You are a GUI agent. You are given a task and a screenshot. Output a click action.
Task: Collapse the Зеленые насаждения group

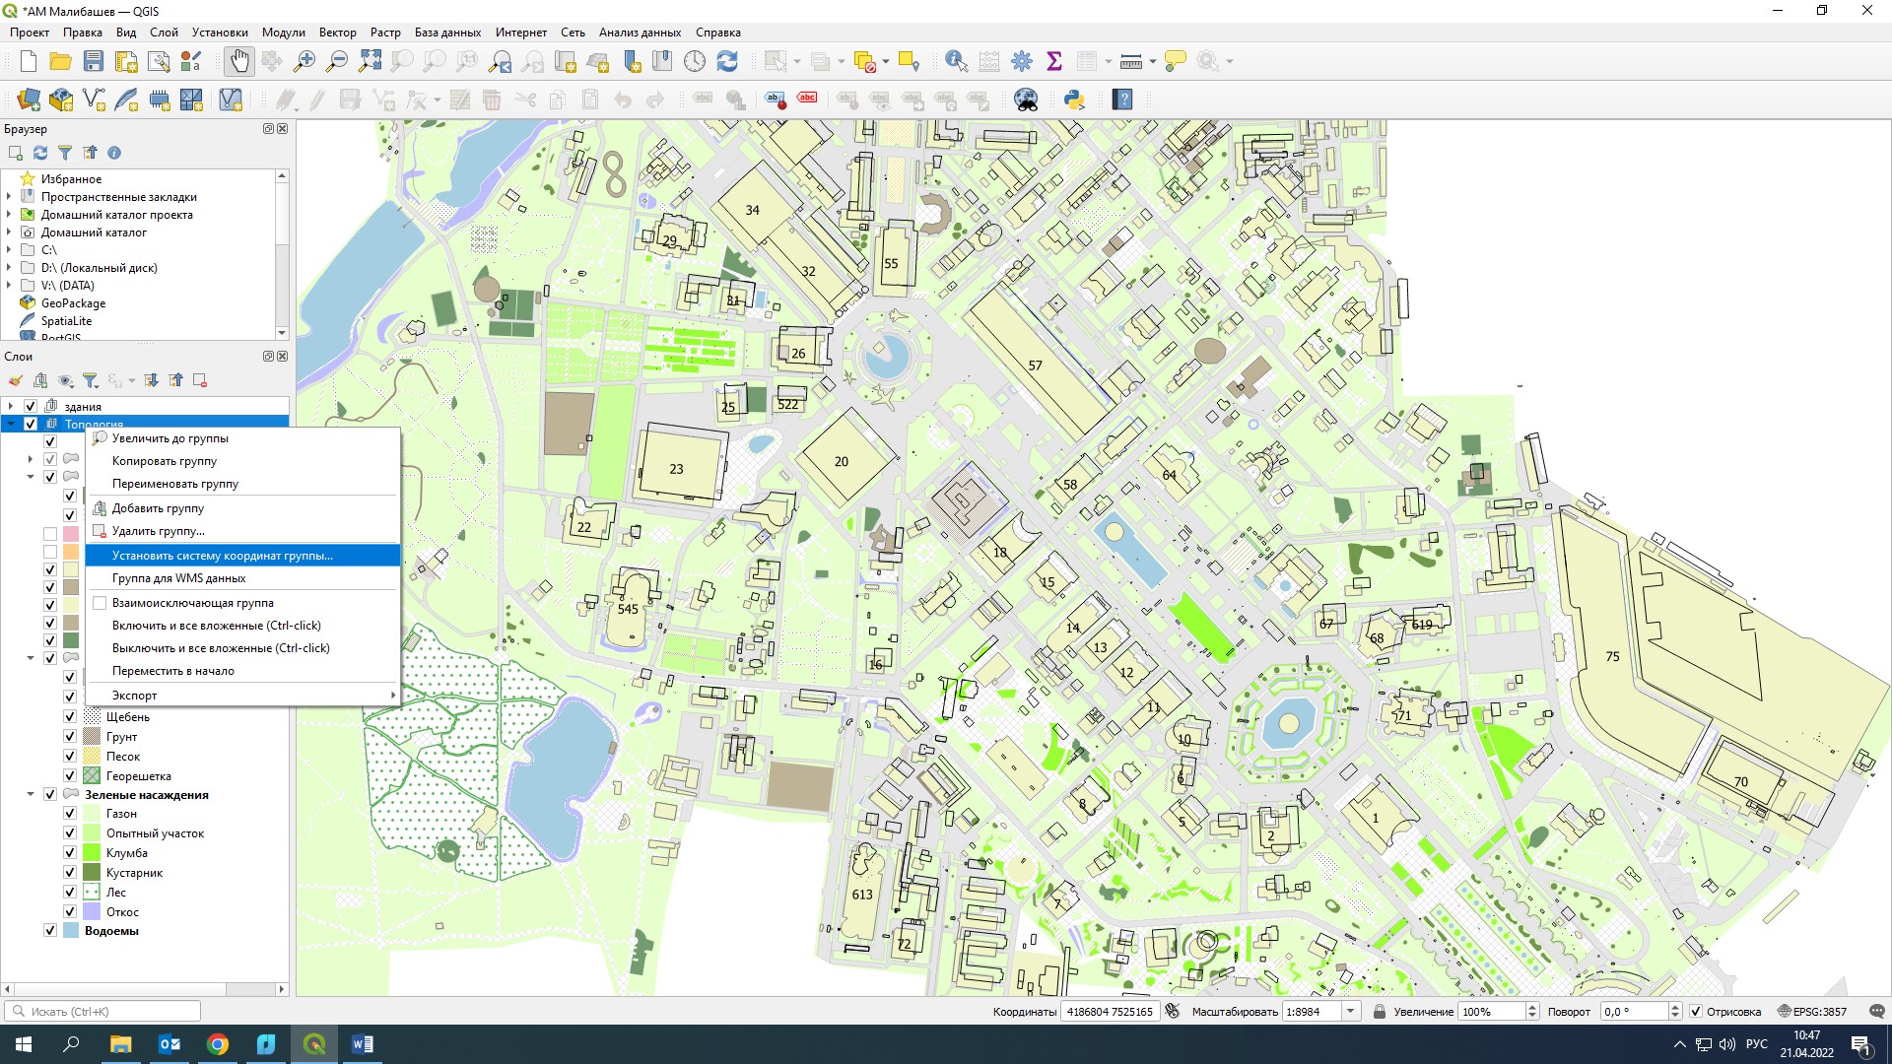pyautogui.click(x=31, y=795)
